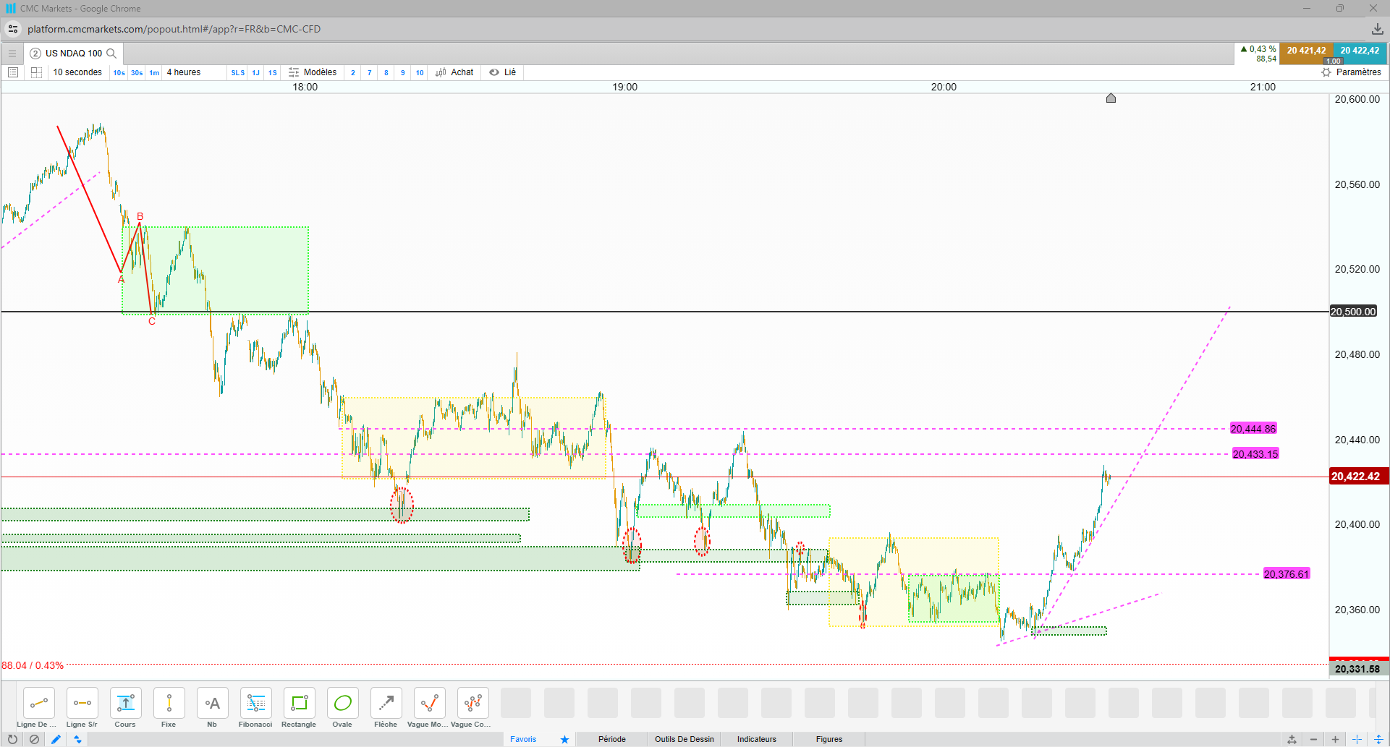Open the Outils De Dessin tab

684,739
